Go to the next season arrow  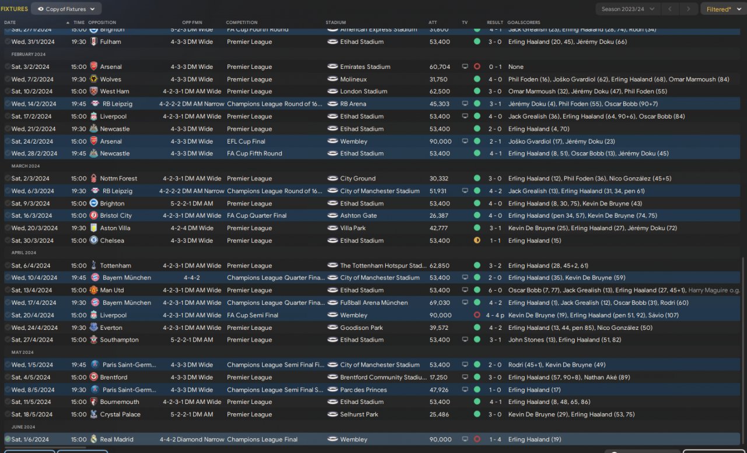pyautogui.click(x=689, y=9)
